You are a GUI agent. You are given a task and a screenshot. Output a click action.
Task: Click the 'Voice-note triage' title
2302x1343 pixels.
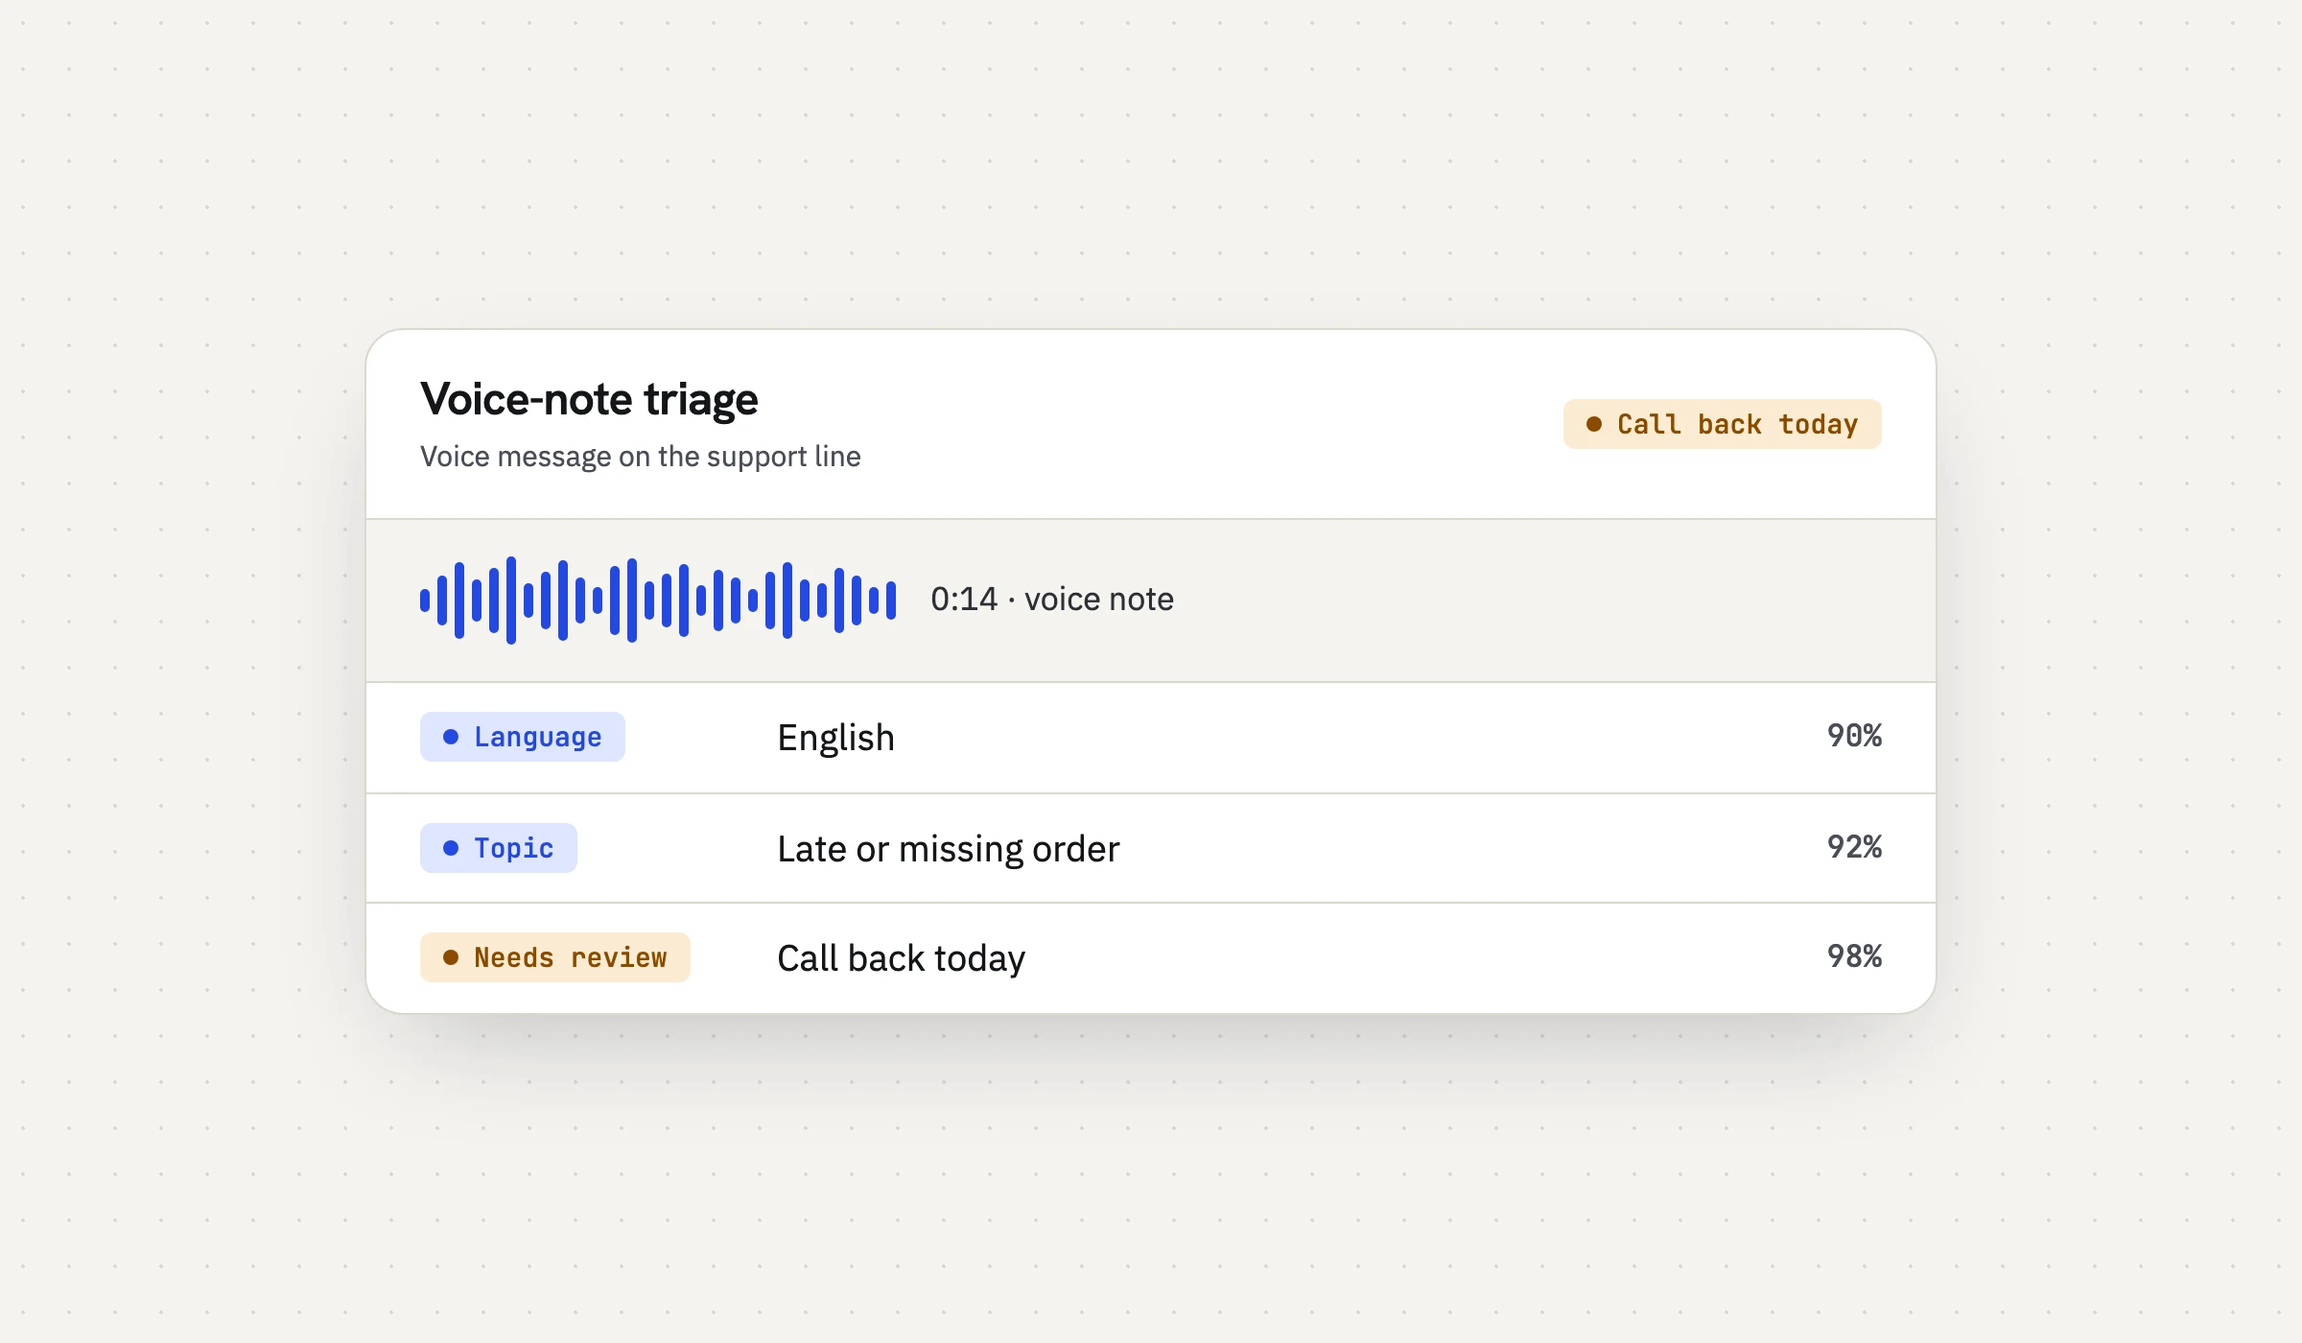point(589,399)
